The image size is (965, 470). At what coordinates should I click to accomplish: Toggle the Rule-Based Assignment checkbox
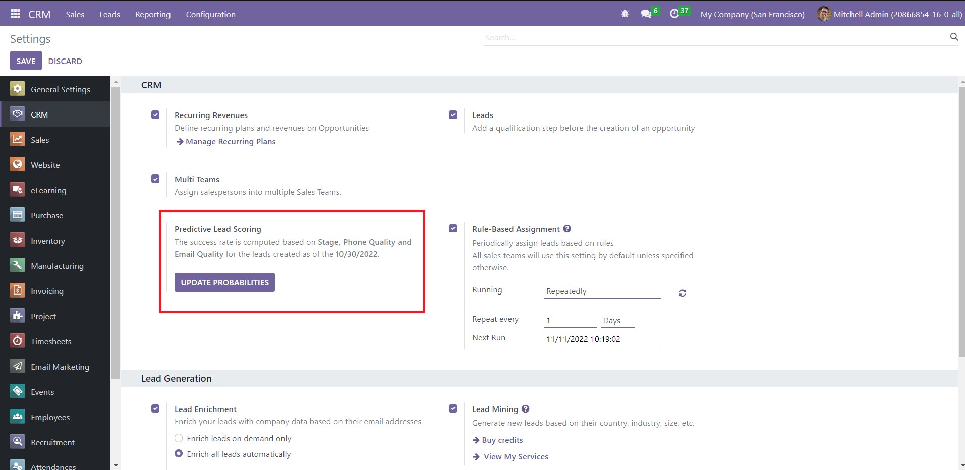453,229
